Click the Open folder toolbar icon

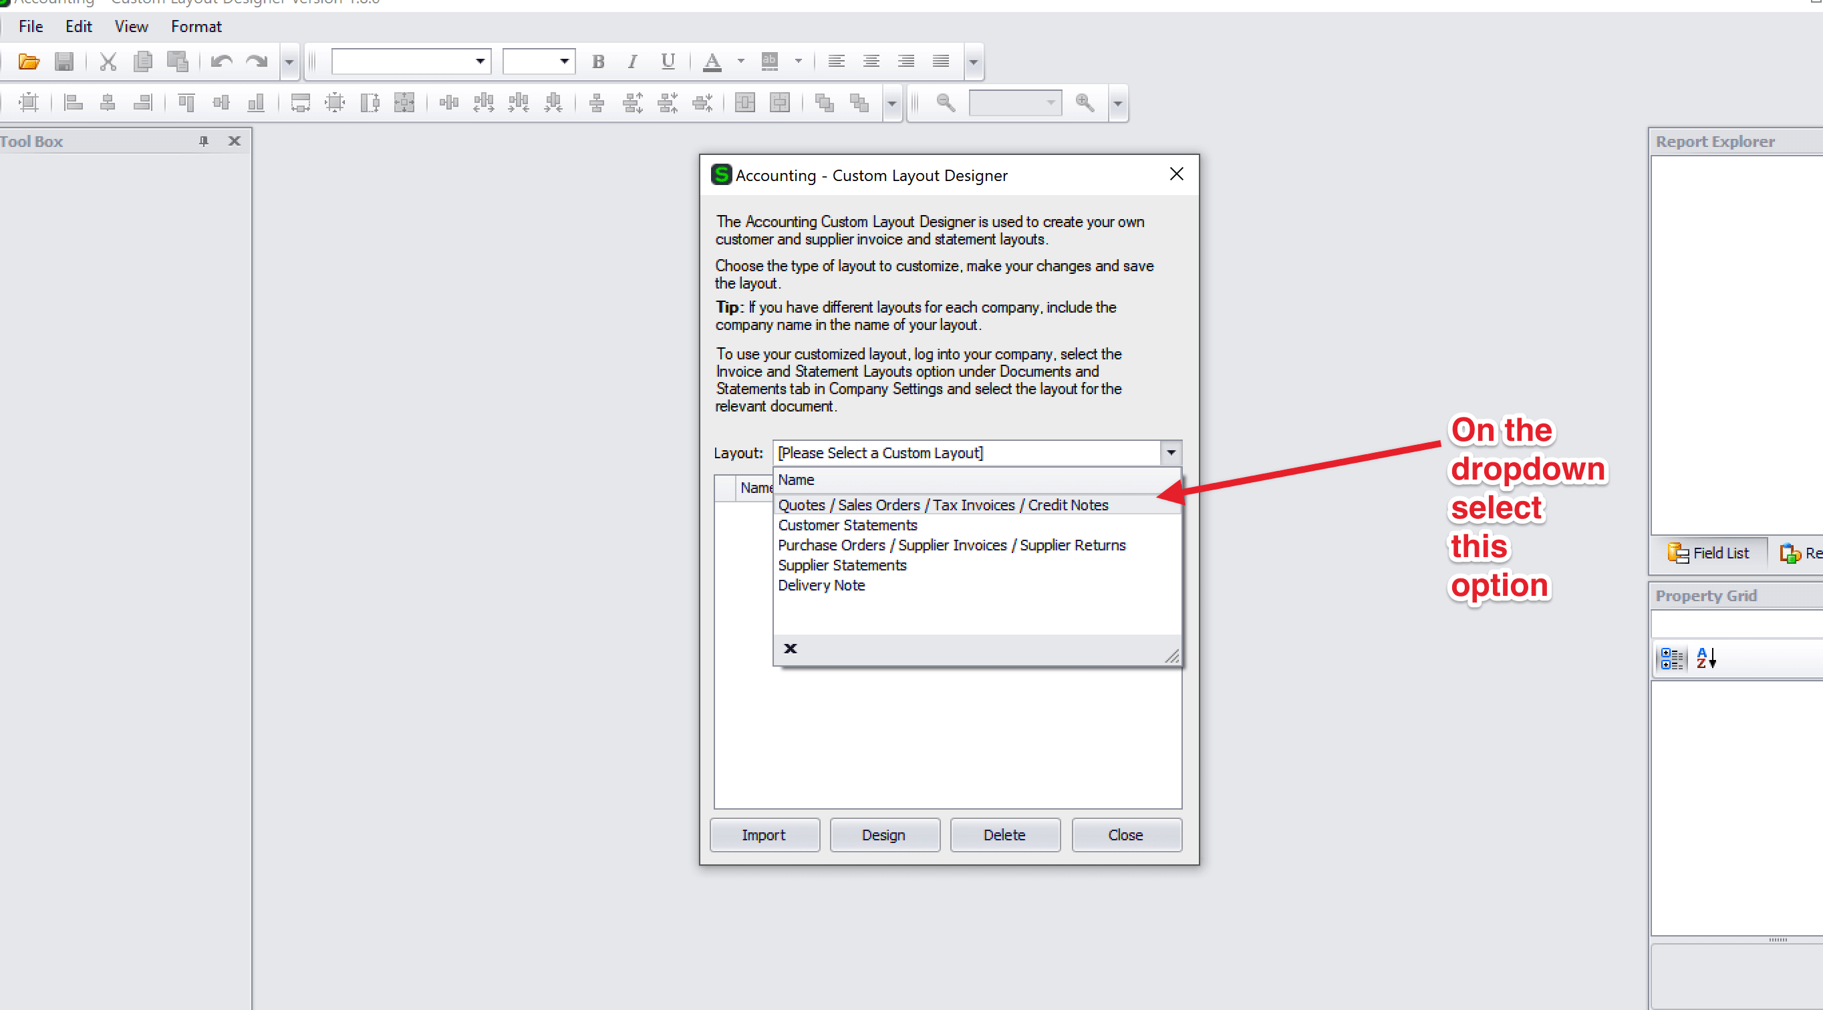(28, 61)
